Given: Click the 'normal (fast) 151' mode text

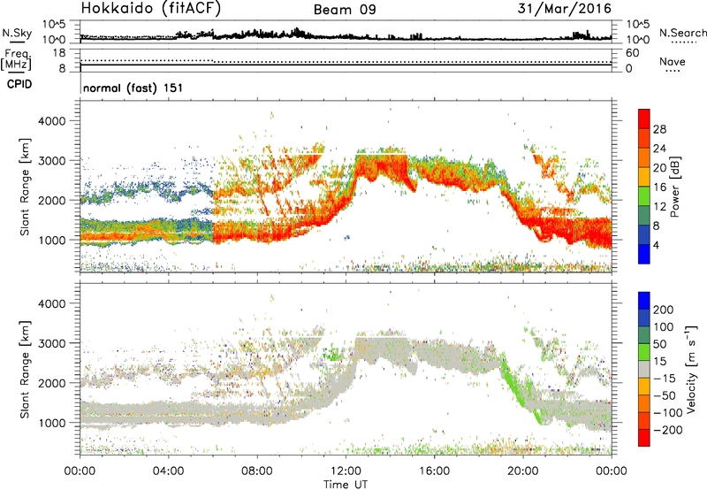Looking at the screenshot, I should pyautogui.click(x=133, y=88).
